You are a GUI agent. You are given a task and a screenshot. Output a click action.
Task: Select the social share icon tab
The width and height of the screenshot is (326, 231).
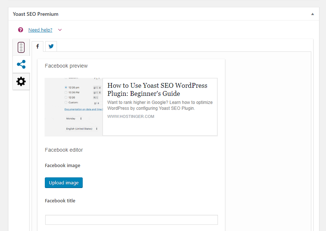pyautogui.click(x=21, y=64)
